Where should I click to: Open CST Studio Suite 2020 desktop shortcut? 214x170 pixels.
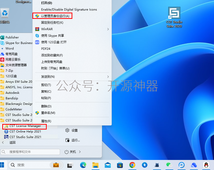tap(174, 17)
